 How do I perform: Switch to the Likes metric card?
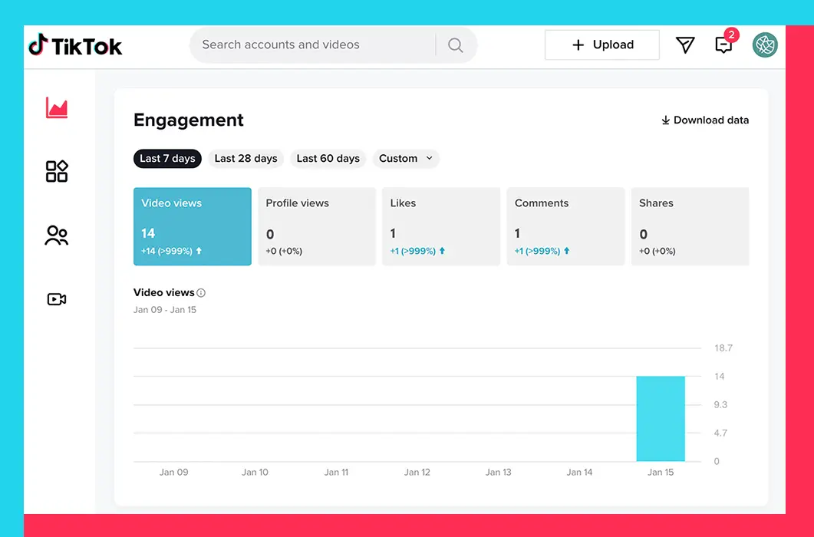click(x=441, y=226)
